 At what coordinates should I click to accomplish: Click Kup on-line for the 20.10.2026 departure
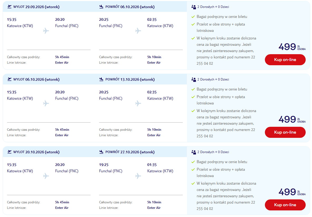coord(285,205)
